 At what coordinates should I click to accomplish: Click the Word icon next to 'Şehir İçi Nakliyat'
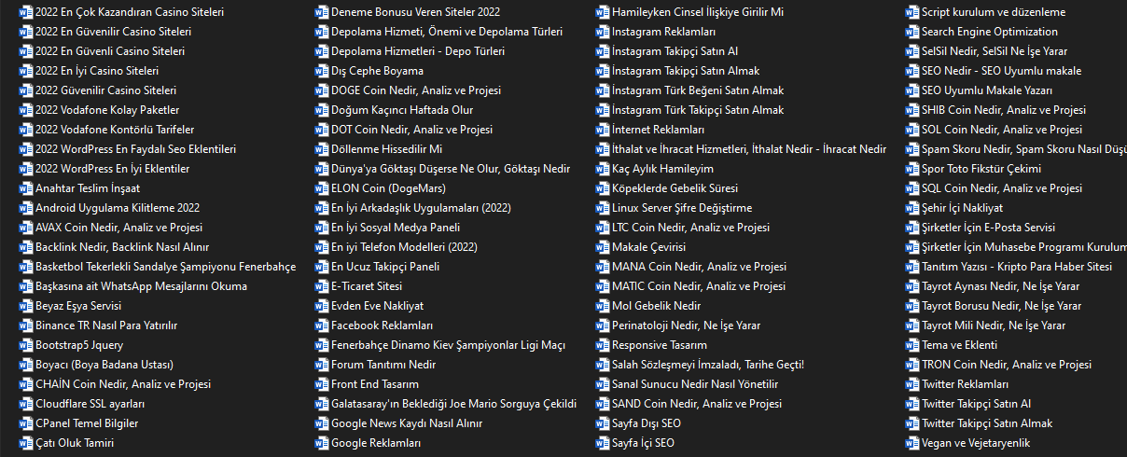912,208
